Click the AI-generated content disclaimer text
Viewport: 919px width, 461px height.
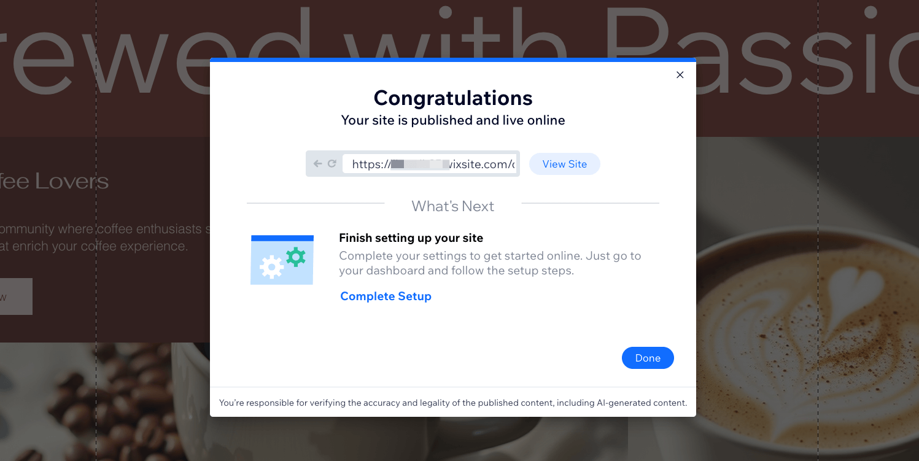pos(453,403)
